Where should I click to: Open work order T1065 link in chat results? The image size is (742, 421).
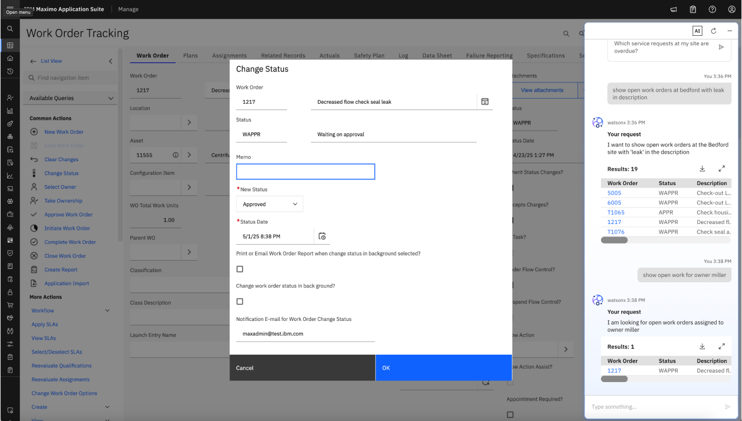pos(616,212)
